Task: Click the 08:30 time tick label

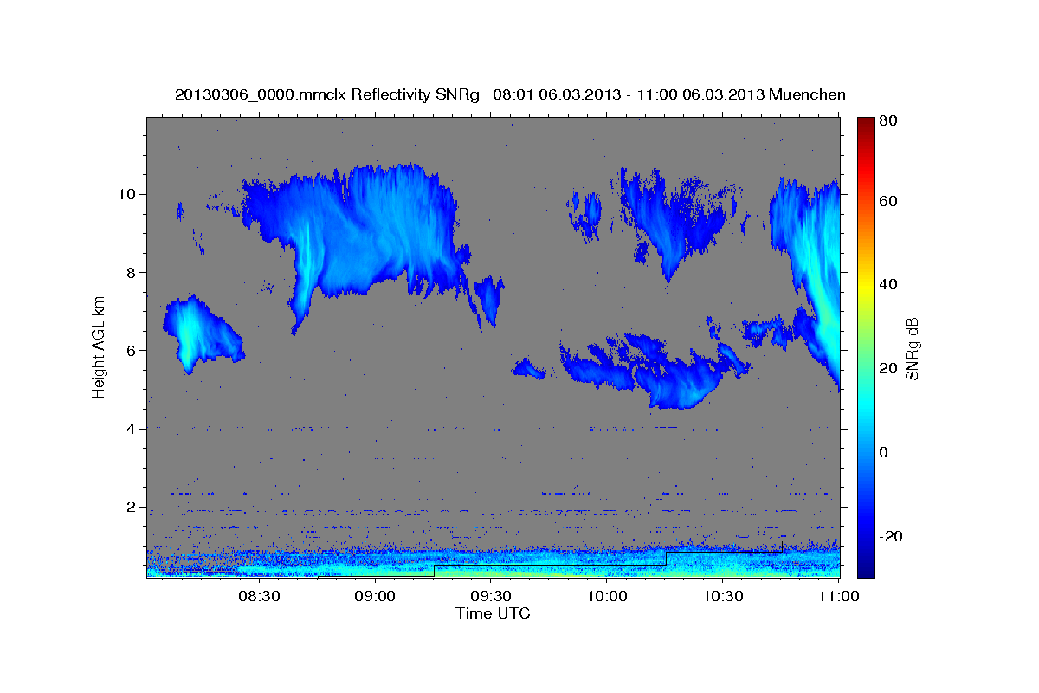Action: coord(259,596)
